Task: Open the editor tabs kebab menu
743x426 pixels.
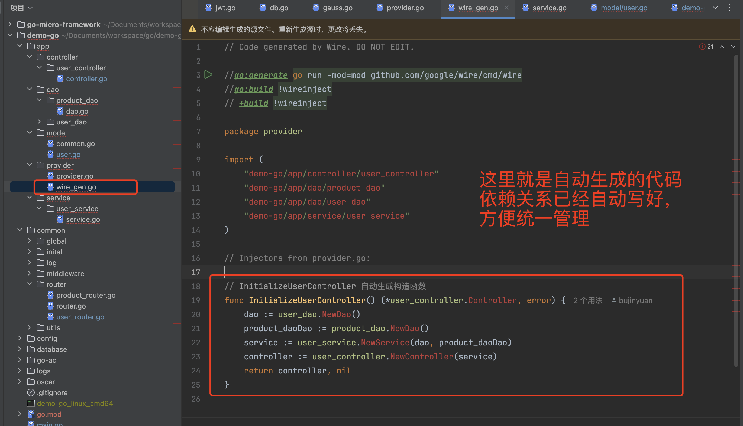Action: point(729,8)
